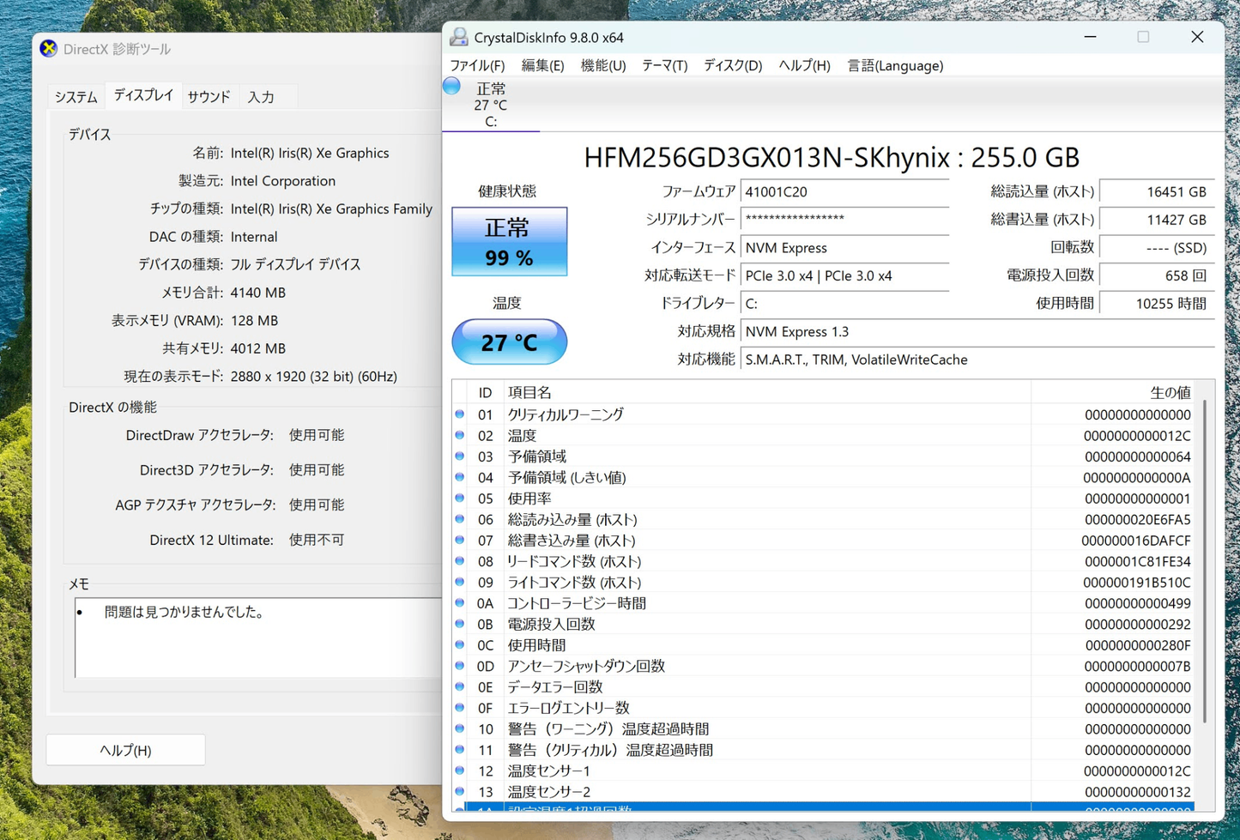Image resolution: width=1240 pixels, height=840 pixels.
Task: Open the 機能(U) menu
Action: click(x=602, y=65)
